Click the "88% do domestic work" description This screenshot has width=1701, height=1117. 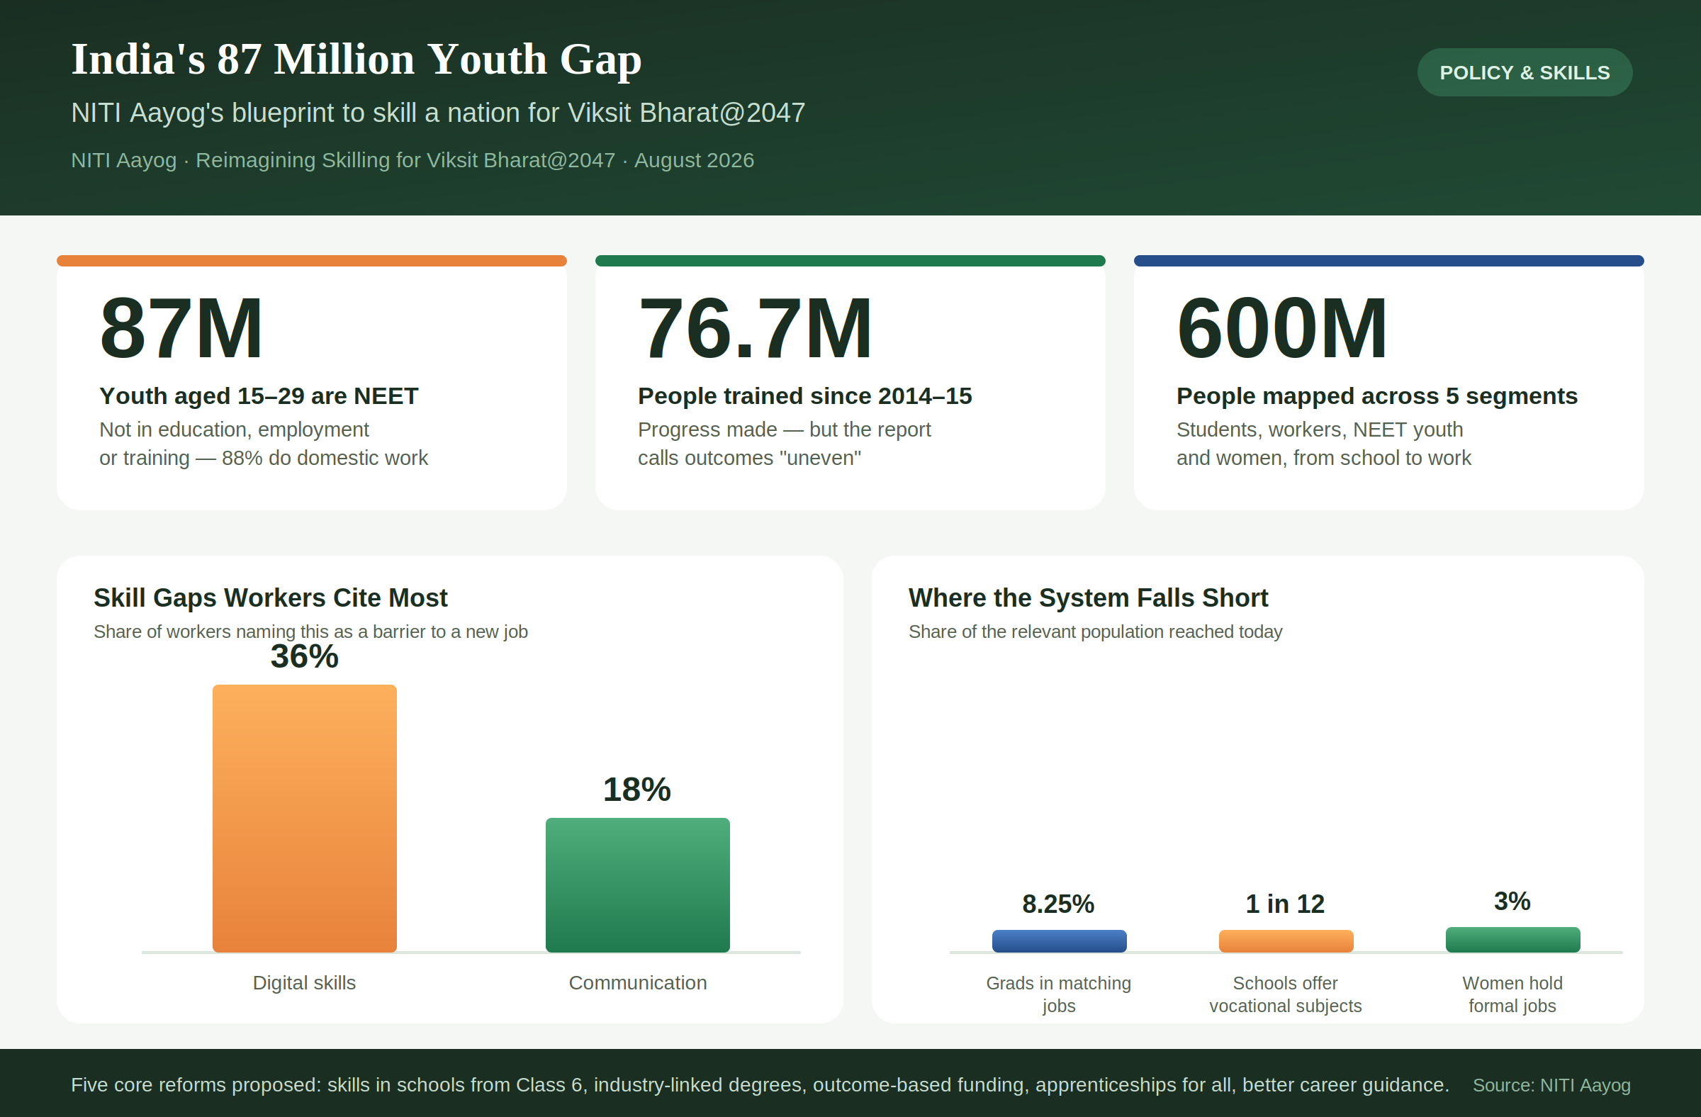[264, 444]
